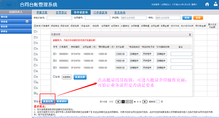
Task: Open 投运款 in the sidebar
Action: tap(16, 26)
